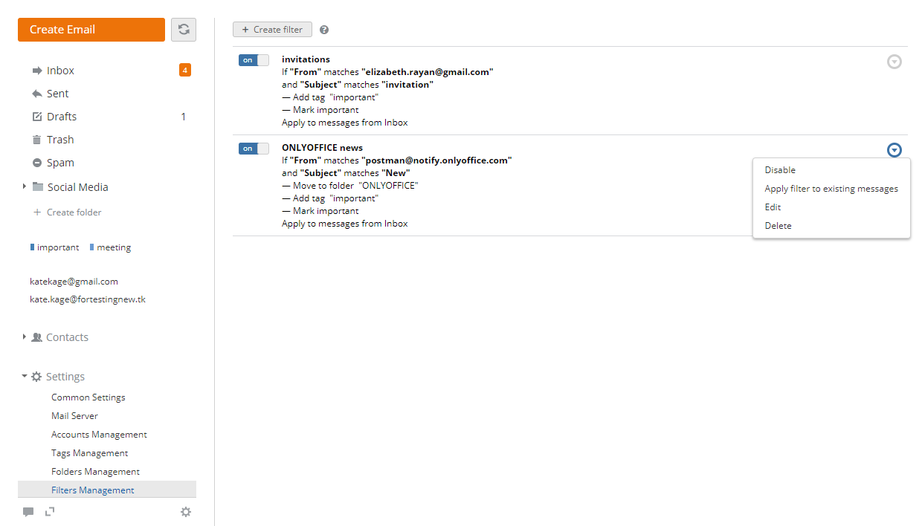This screenshot has height=526, width=922.
Task: Disable the ONLYOFFICE news filter switch
Action: (x=254, y=148)
